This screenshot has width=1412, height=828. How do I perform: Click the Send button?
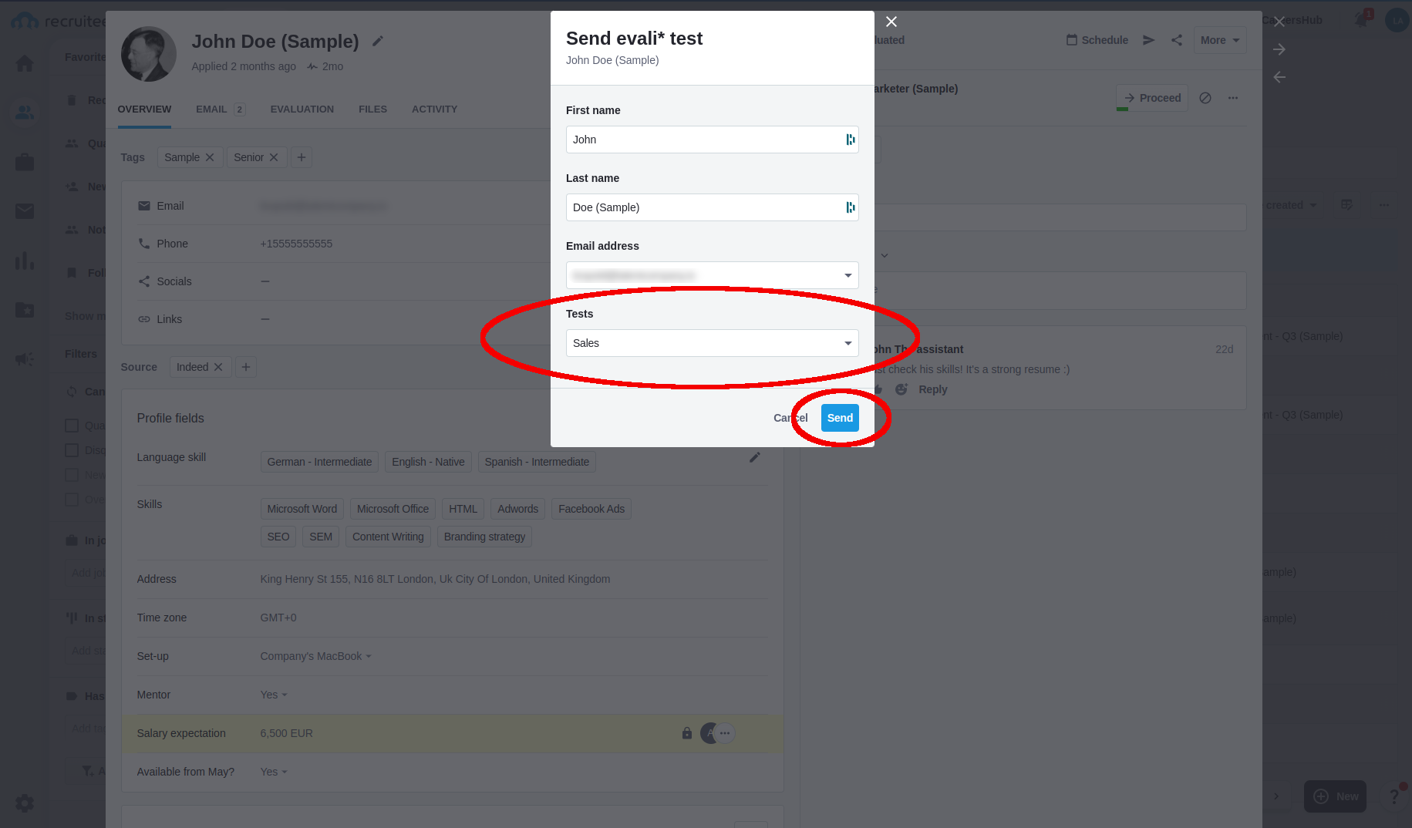[840, 418]
